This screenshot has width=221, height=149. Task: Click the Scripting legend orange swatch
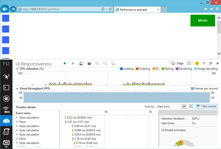[x=137, y=69]
